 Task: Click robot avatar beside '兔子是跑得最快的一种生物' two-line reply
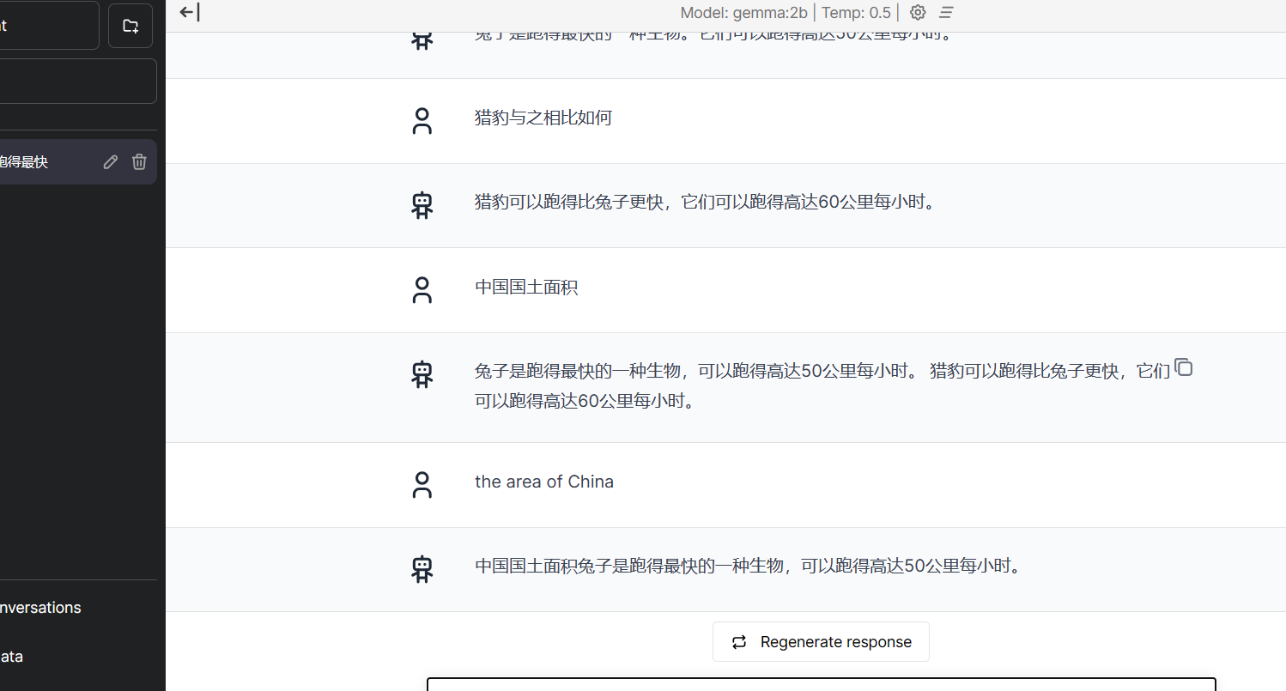(422, 374)
